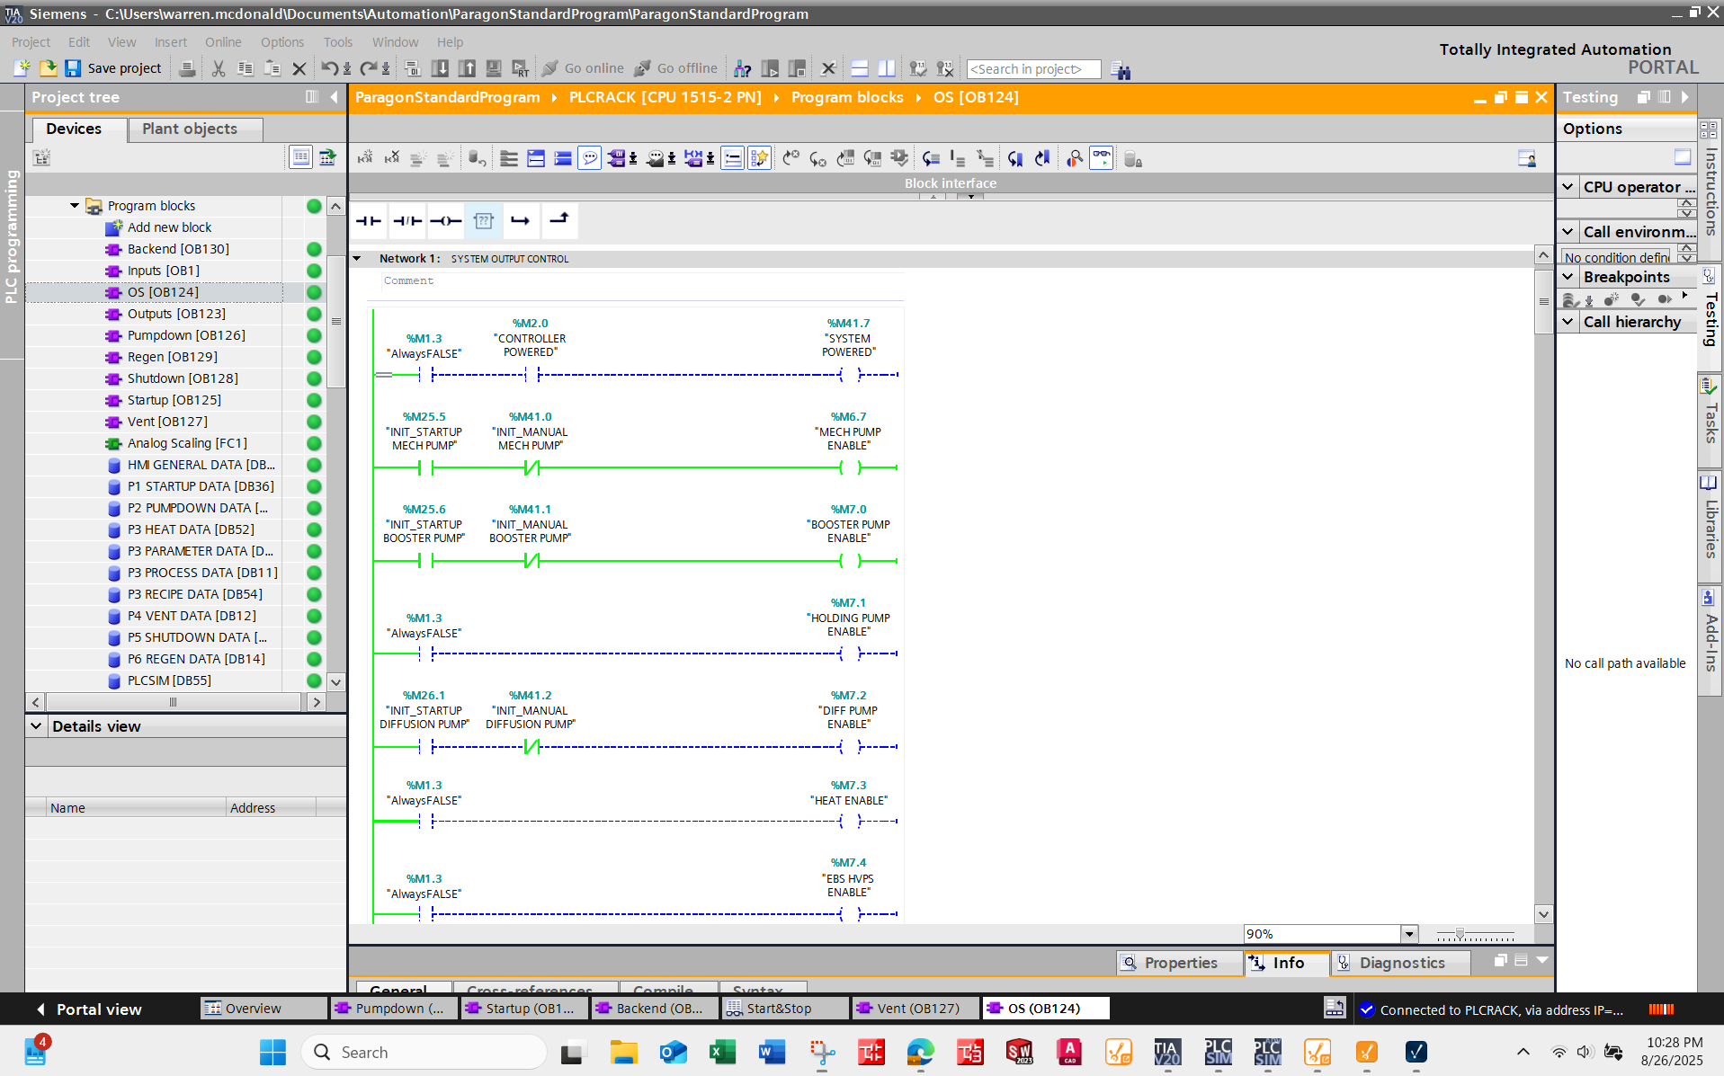The image size is (1724, 1076).
Task: Open TIA V20 from the taskbar
Action: (1166, 1052)
